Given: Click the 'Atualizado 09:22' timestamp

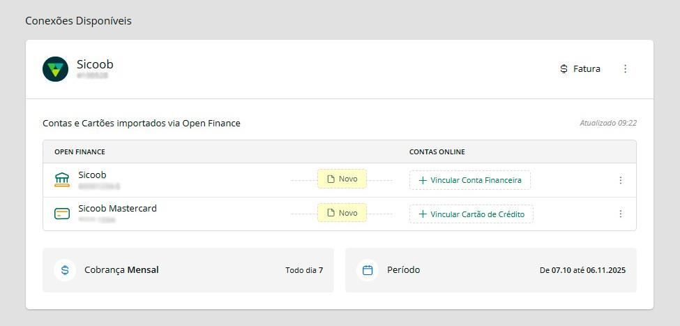Looking at the screenshot, I should tap(608, 123).
